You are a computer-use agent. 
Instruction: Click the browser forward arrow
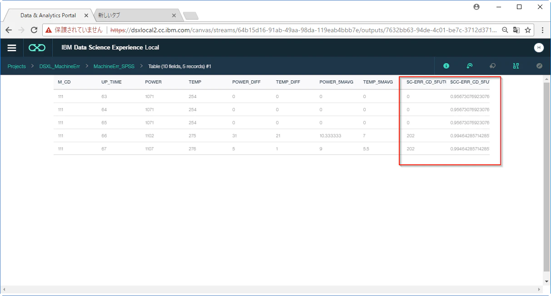pos(21,30)
